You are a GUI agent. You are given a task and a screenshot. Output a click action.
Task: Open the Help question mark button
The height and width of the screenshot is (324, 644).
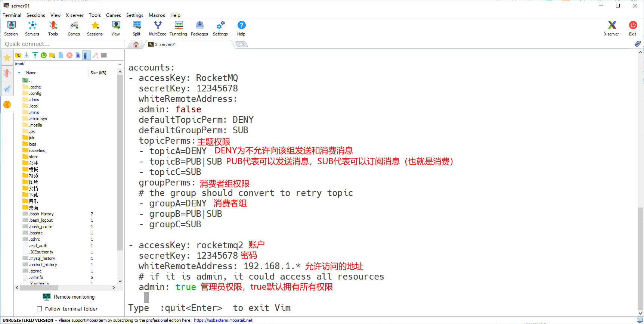[x=241, y=28]
